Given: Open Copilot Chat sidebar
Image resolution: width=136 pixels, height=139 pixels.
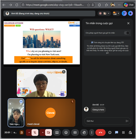Looking at the screenshot, I should click(129, 5).
